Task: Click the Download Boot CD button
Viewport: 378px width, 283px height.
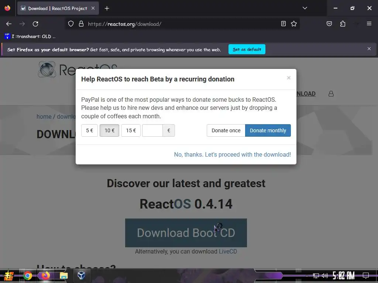Action: click(186, 233)
